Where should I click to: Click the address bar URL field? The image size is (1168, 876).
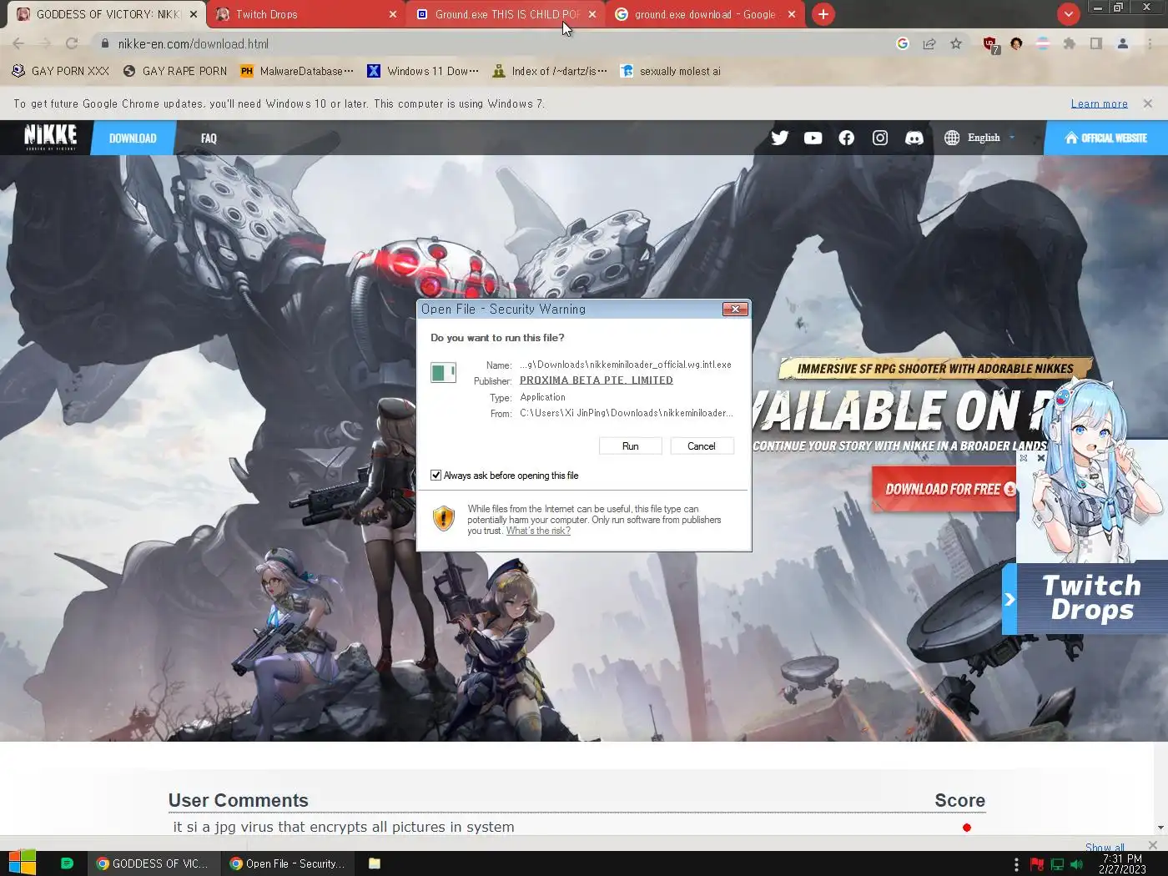pyautogui.click(x=501, y=43)
